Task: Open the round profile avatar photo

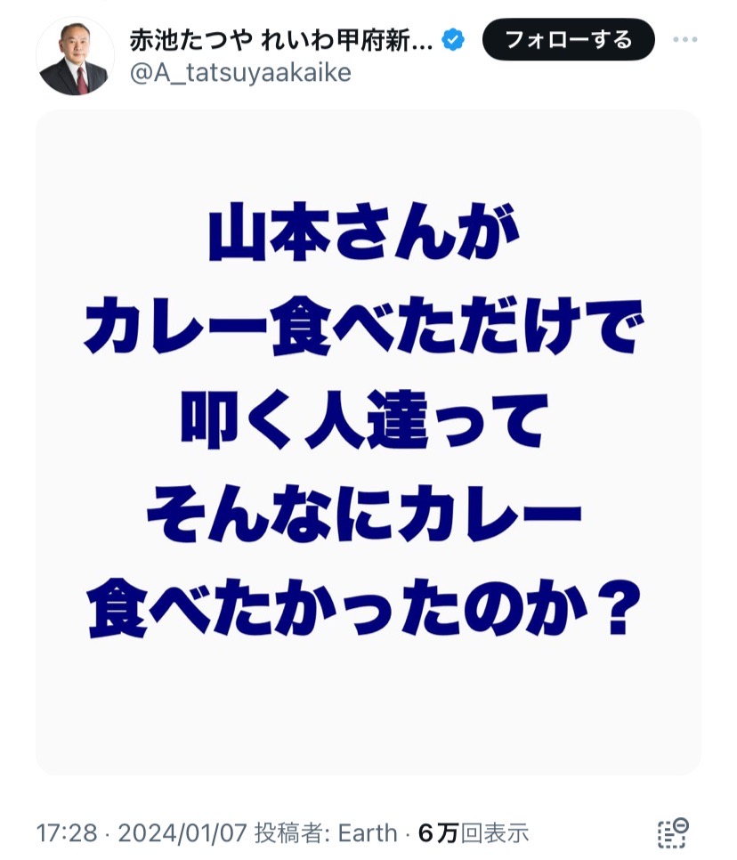Action: [x=75, y=56]
